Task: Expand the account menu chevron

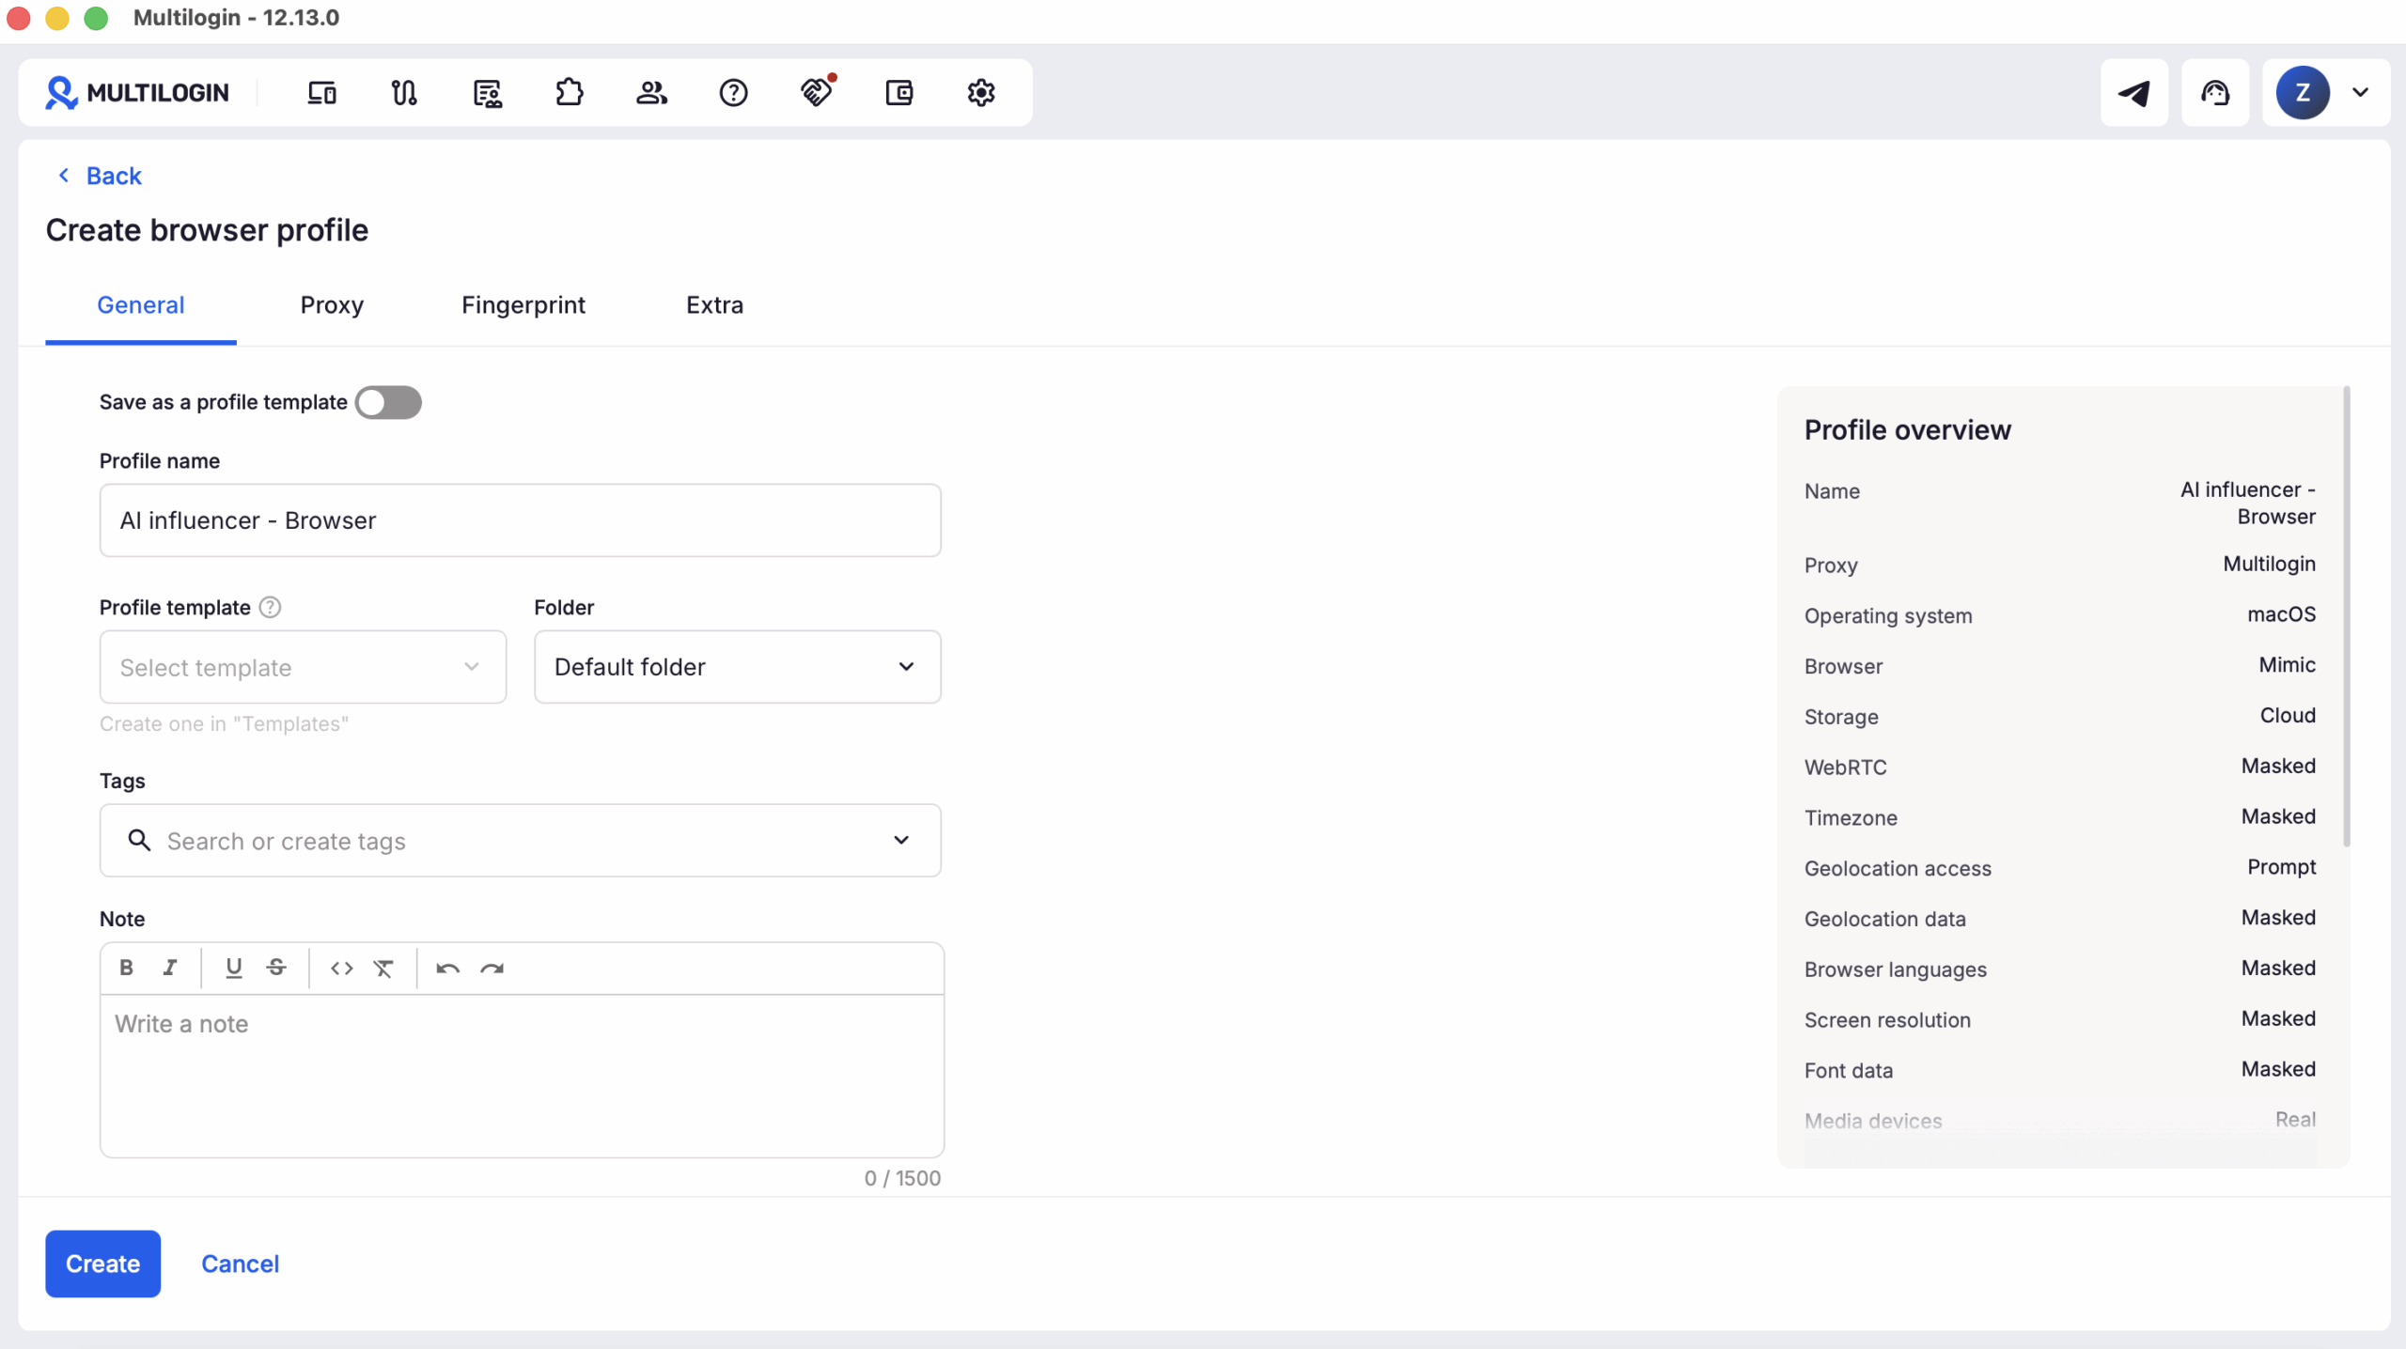Action: [2360, 92]
